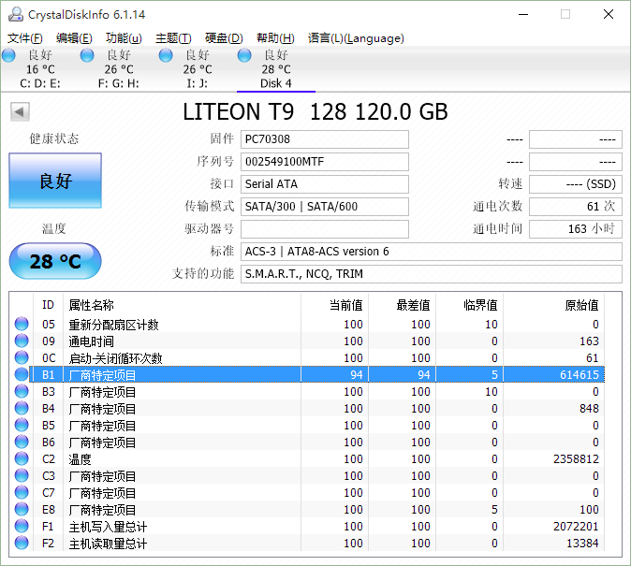Open the 功能(u) menu
This screenshot has width=631, height=566.
[124, 38]
